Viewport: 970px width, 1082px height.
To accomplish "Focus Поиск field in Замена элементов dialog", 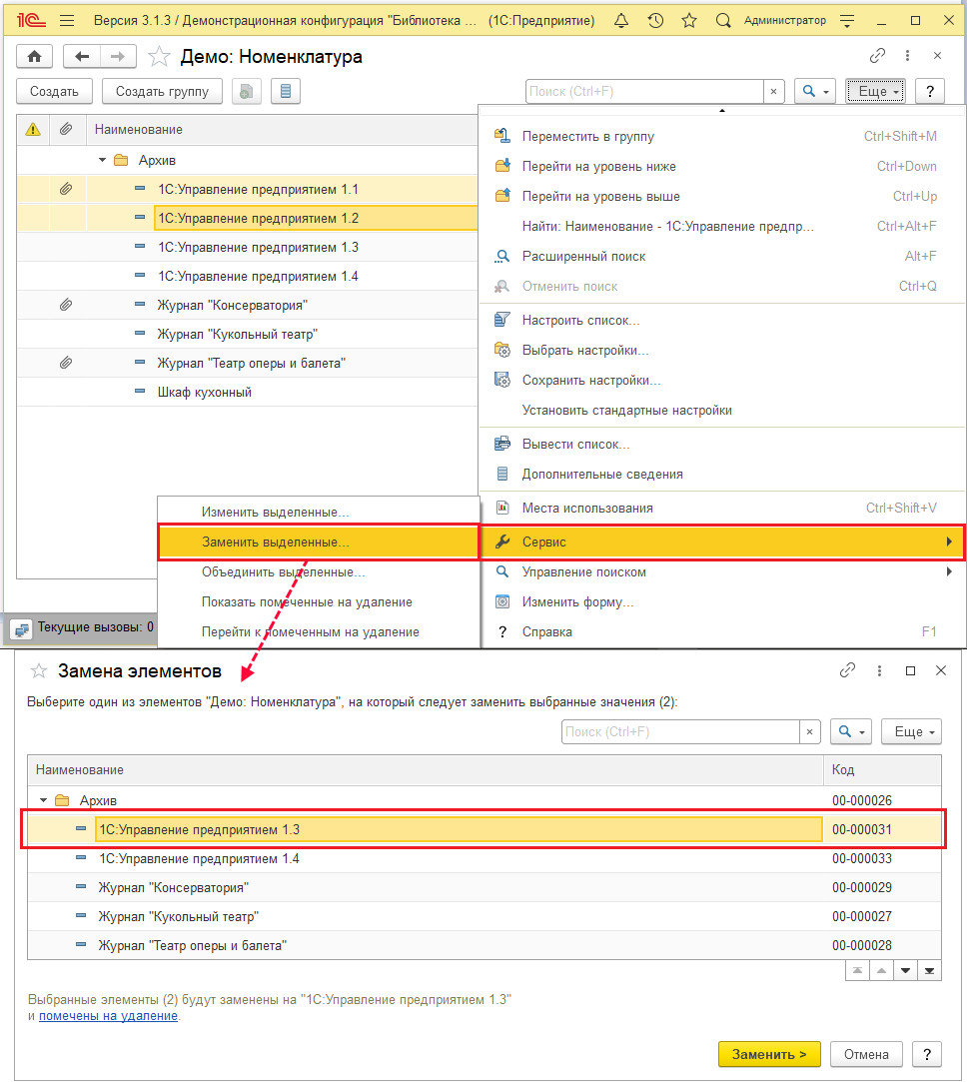I will pos(681,731).
